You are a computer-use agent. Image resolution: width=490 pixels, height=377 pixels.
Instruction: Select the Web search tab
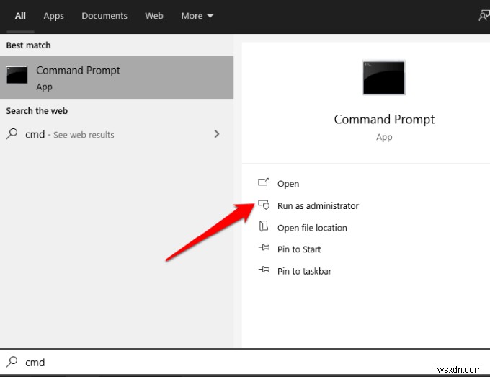click(x=154, y=16)
